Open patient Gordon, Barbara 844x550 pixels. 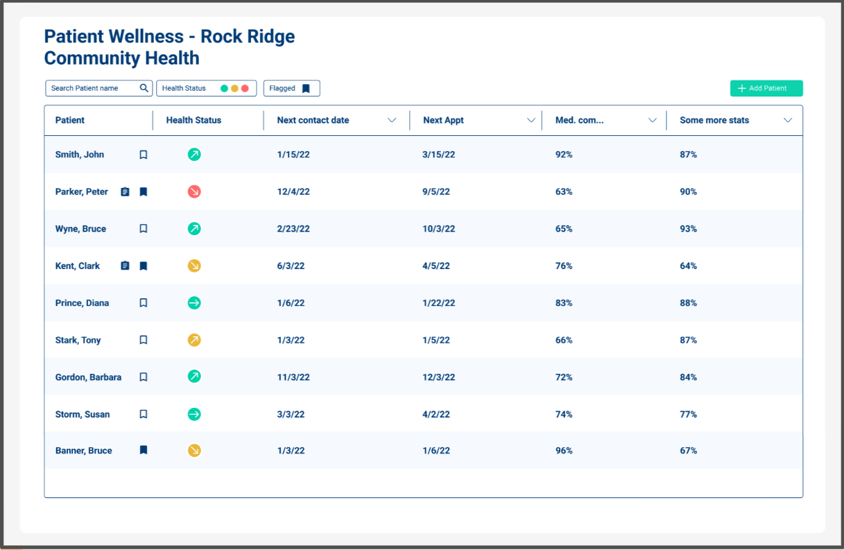88,377
